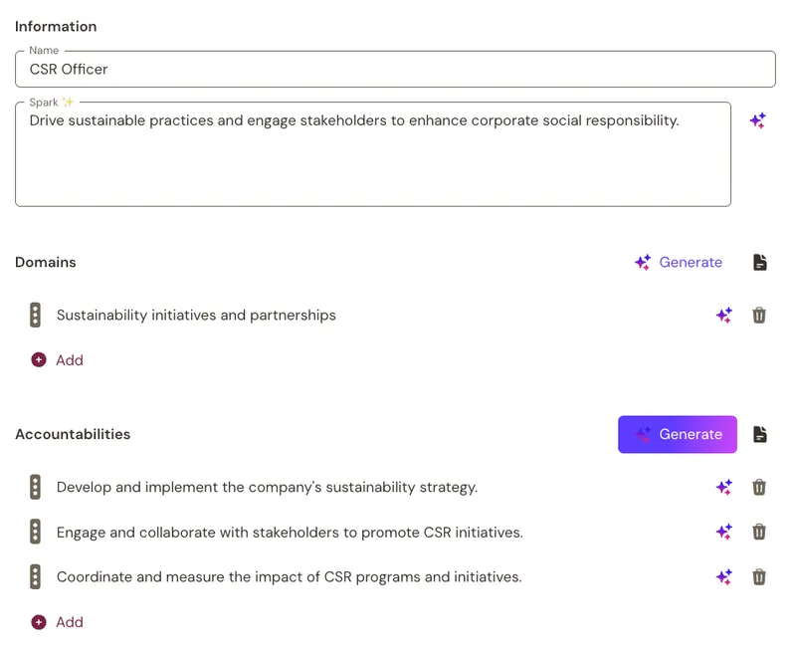The width and height of the screenshot is (796, 655).
Task: Click the document icon next to Domains Generate
Action: tap(760, 263)
